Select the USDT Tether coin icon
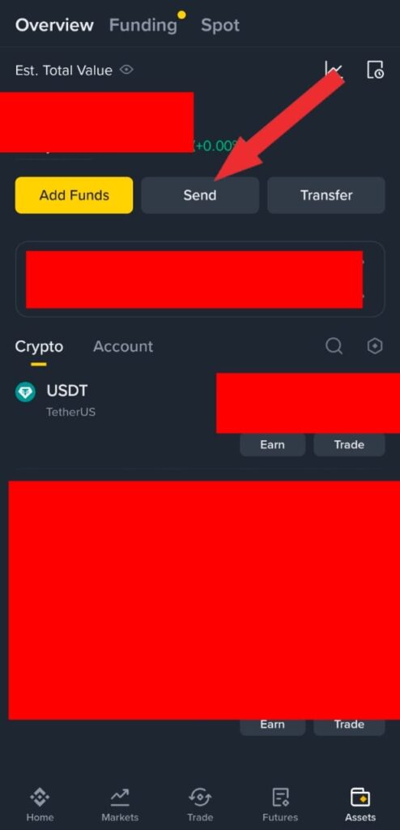Screen dimensions: 400x830 pyautogui.click(x=25, y=392)
